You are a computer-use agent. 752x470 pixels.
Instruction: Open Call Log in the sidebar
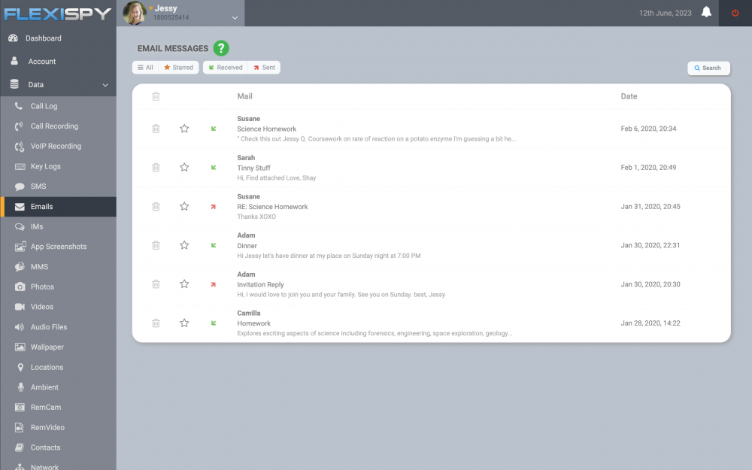point(44,106)
